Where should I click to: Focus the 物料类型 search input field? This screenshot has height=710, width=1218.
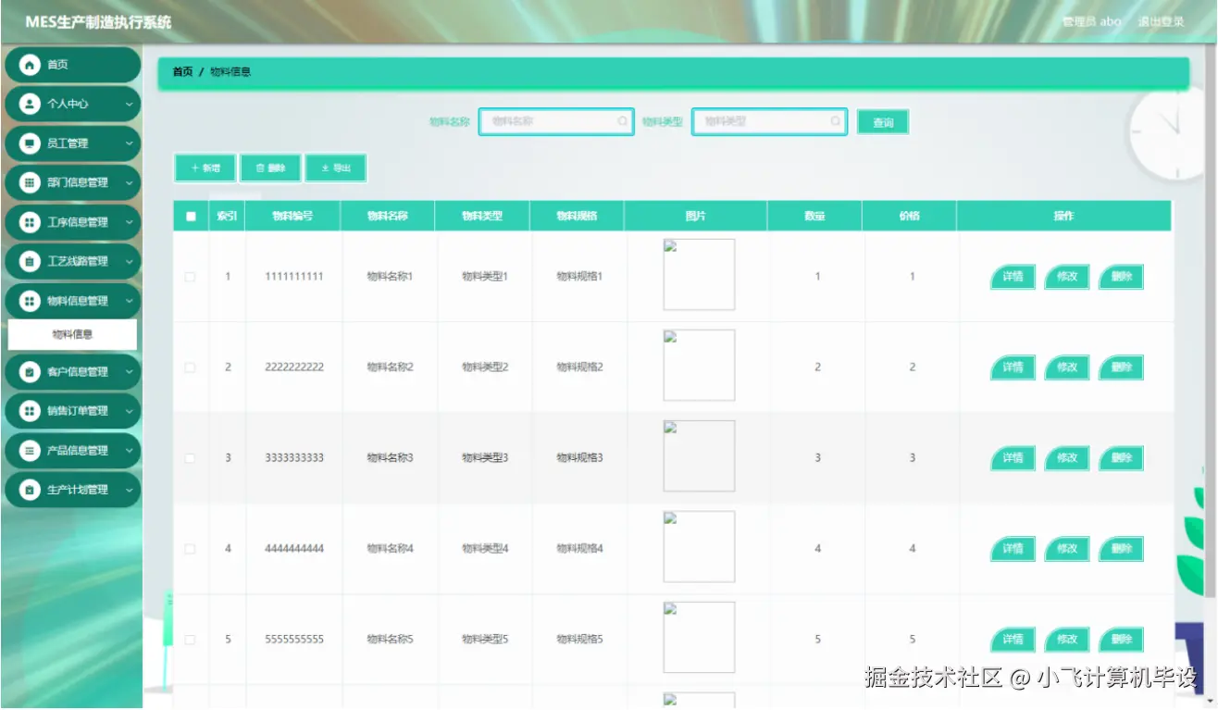769,121
